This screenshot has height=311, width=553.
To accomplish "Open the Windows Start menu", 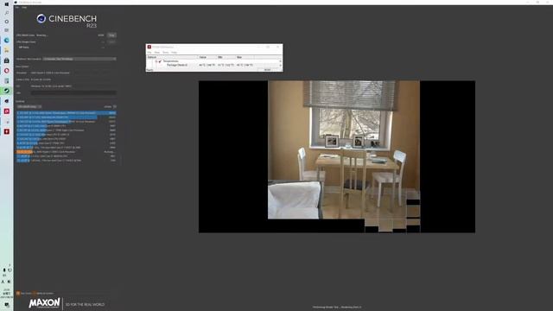I will (x=7, y=3).
